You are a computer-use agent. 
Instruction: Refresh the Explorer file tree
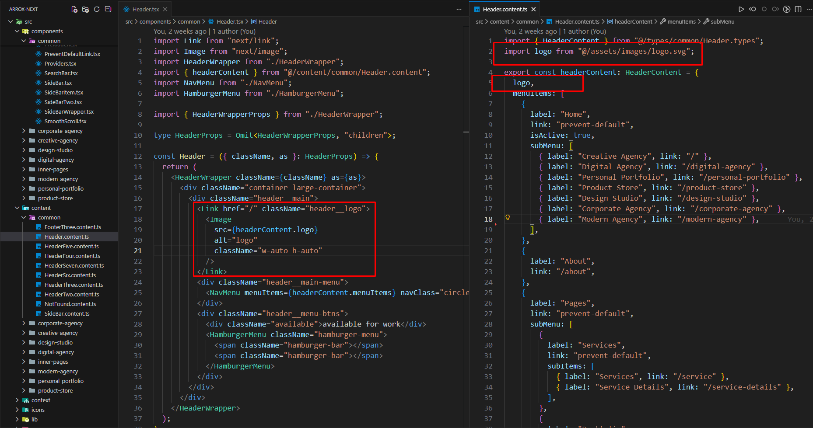pyautogui.click(x=97, y=9)
